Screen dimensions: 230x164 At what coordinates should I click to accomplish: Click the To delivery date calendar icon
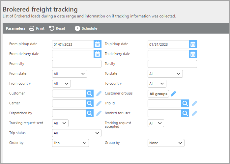tap(193, 54)
